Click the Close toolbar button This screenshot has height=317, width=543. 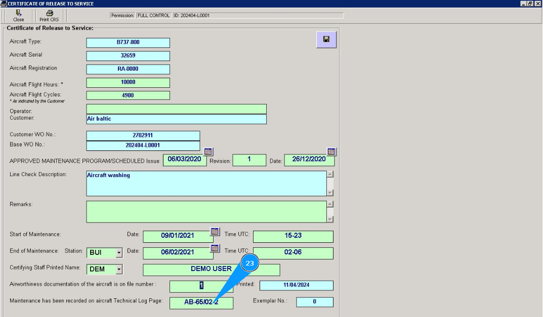coord(18,16)
